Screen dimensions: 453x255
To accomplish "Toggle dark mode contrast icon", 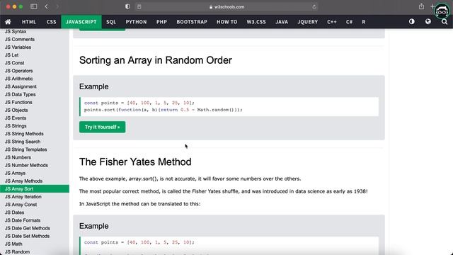I will coord(412,22).
